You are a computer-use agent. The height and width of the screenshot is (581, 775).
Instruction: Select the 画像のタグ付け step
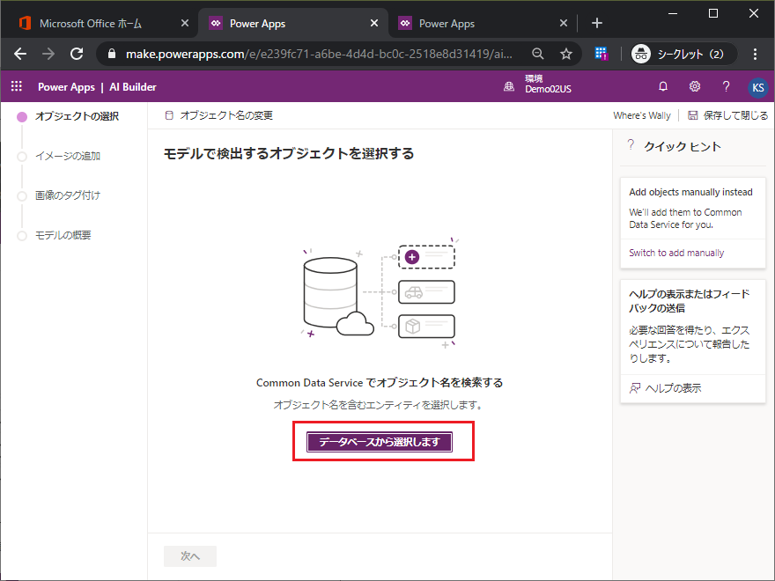pos(58,195)
